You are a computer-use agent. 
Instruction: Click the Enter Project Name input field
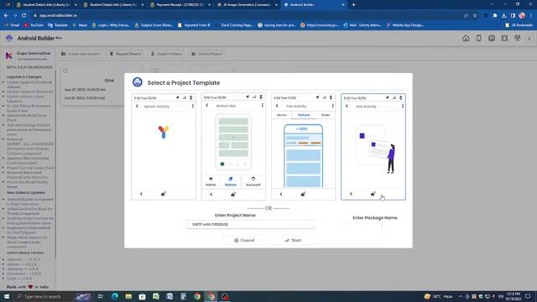250,224
